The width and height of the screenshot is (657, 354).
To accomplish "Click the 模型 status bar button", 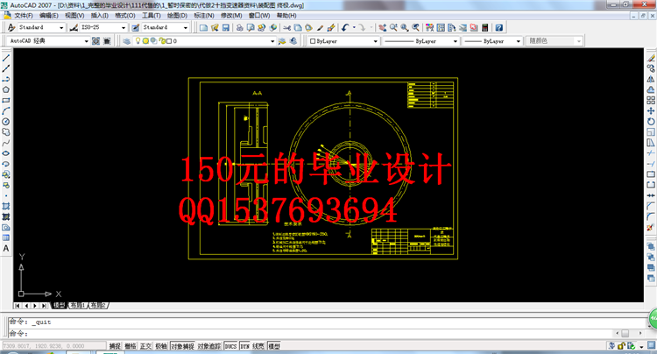I will point(274,346).
